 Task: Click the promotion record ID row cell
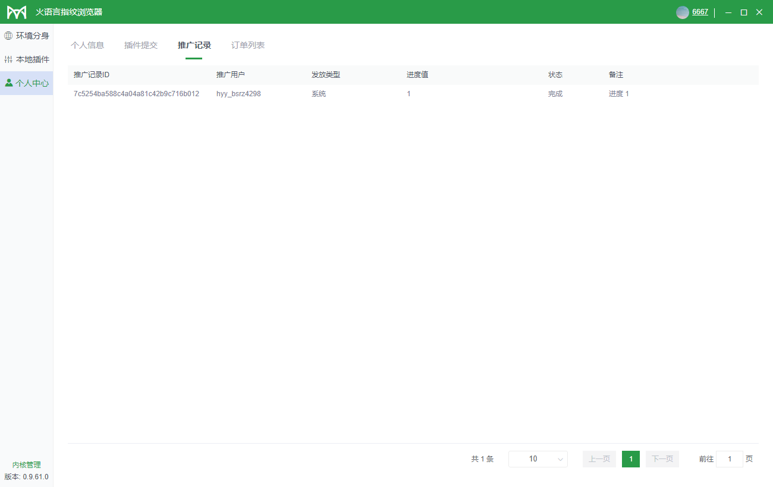136,94
